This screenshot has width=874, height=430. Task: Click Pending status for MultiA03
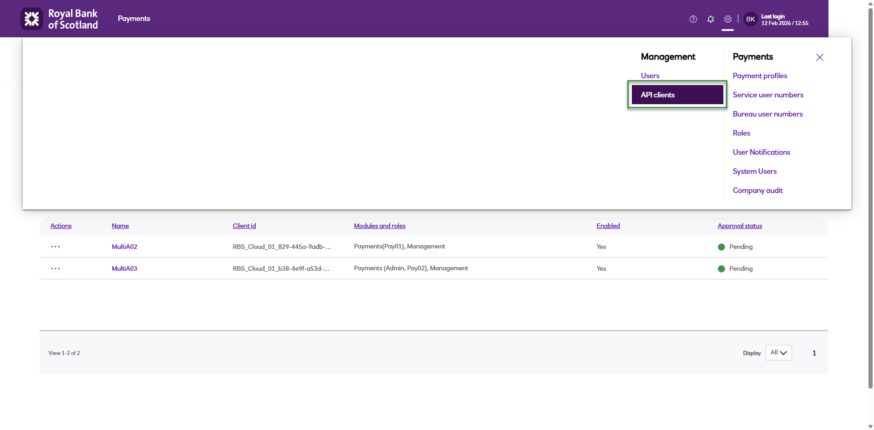[735, 269]
